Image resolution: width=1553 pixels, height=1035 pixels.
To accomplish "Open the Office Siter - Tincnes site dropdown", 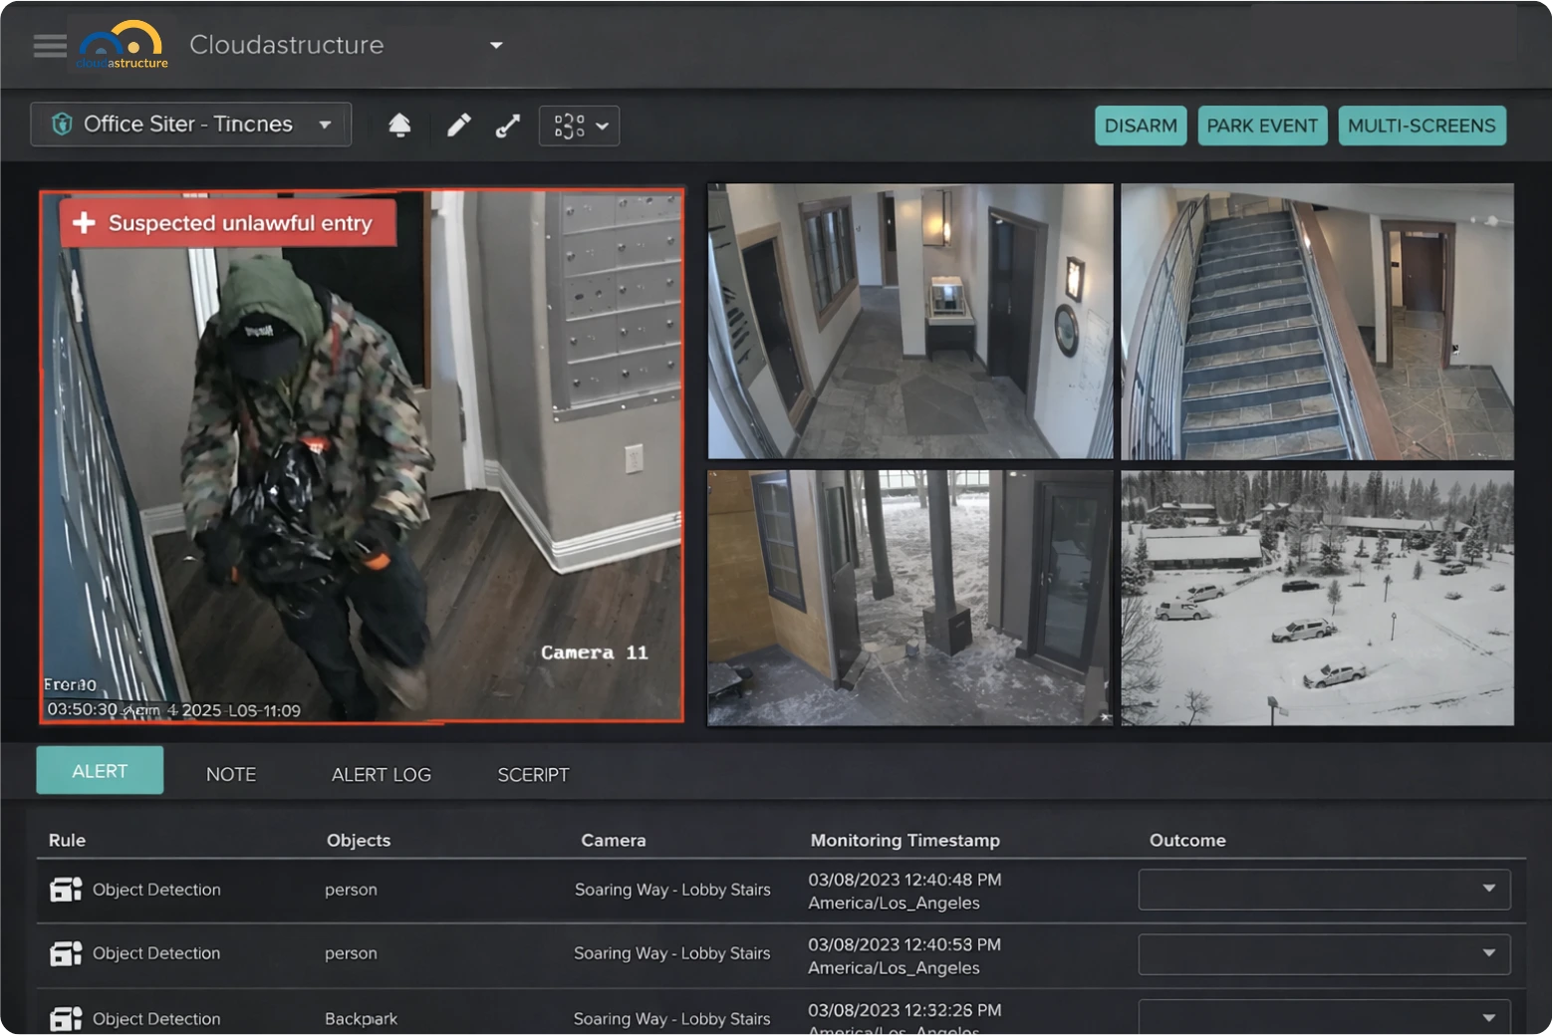I will click(x=190, y=125).
